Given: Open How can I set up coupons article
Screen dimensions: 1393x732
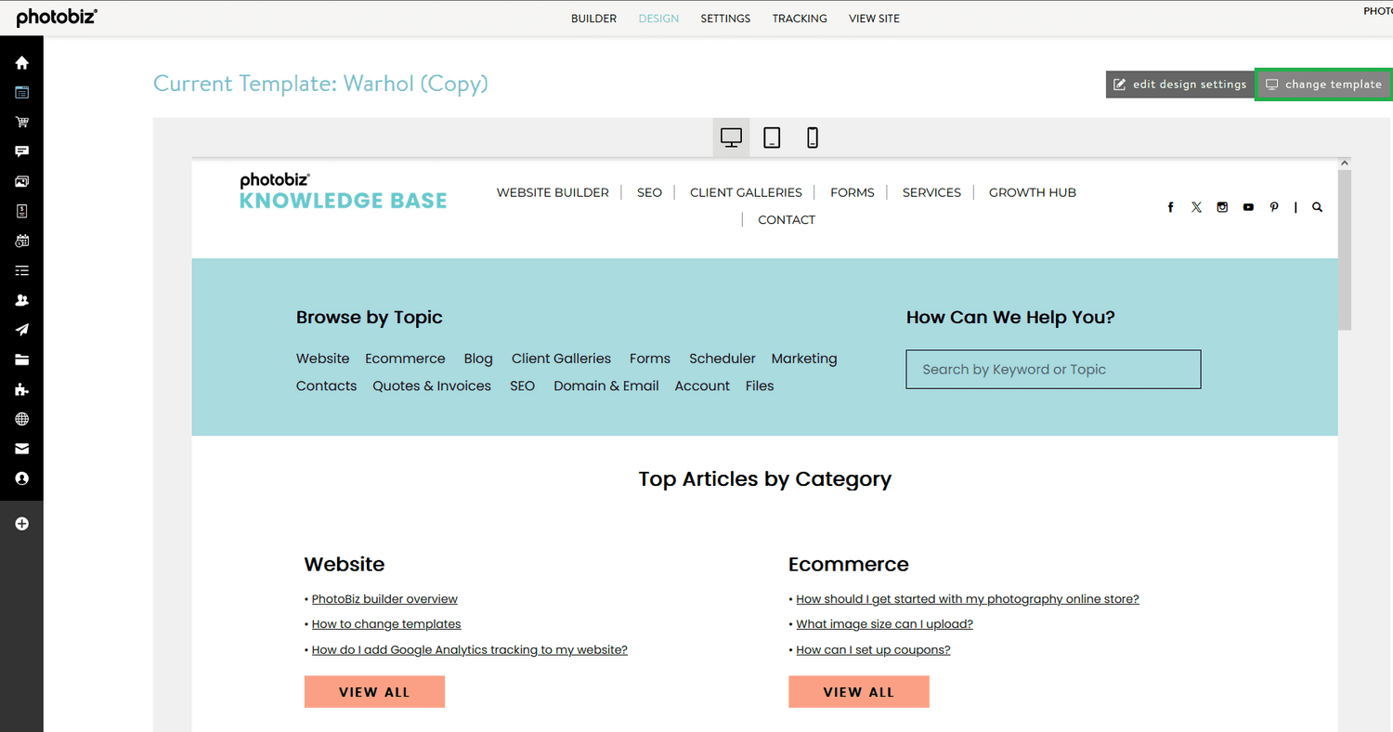Looking at the screenshot, I should [873, 650].
